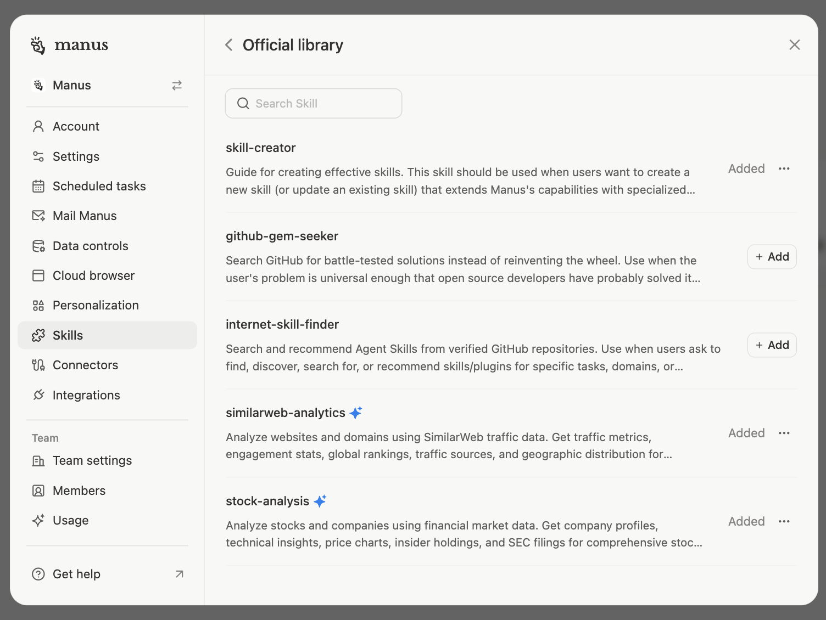This screenshot has height=620, width=826.
Task: Click the Cloud browser window icon
Action: point(38,275)
